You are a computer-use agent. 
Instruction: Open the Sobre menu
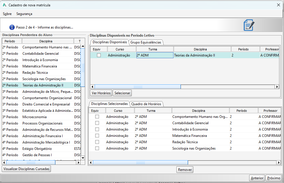[x=7, y=14]
